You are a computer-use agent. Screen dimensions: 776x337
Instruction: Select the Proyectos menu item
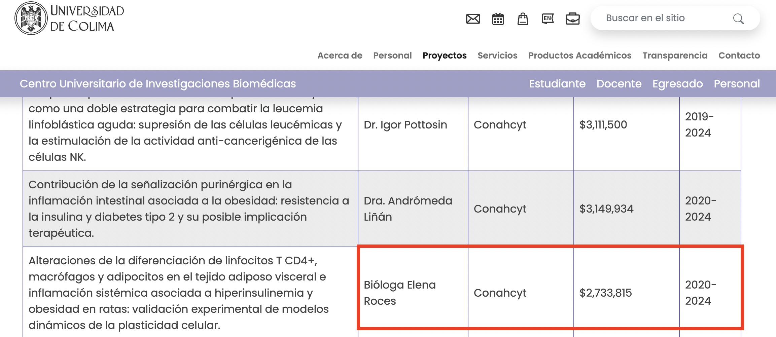(445, 55)
